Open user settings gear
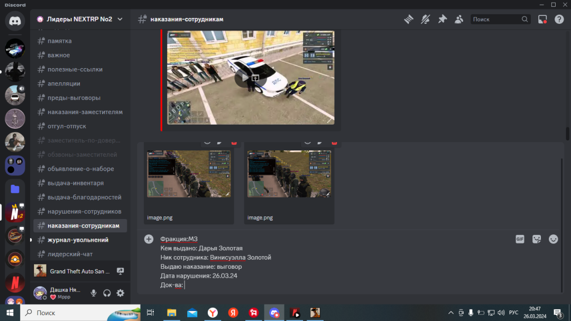The height and width of the screenshot is (321, 571). click(x=120, y=293)
